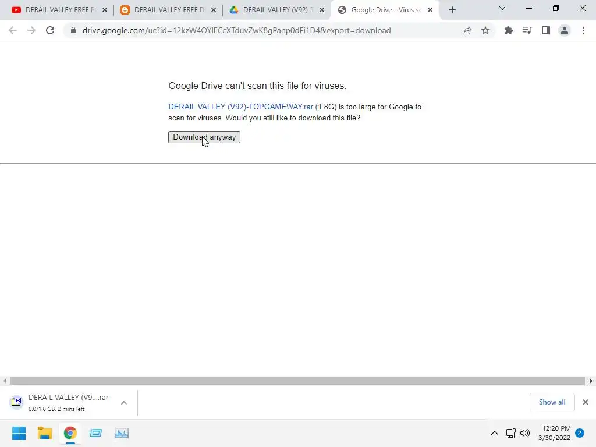The height and width of the screenshot is (447, 596).
Task: Expand the download item options chevron
Action: click(124, 403)
